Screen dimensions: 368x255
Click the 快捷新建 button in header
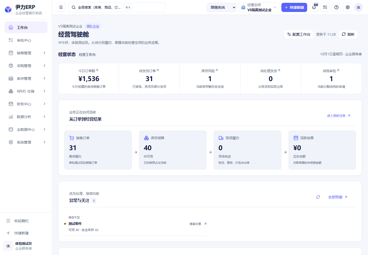294,7
